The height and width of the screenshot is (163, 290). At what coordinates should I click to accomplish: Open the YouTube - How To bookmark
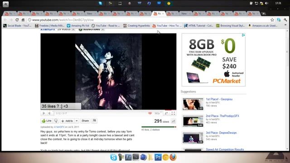(167, 26)
